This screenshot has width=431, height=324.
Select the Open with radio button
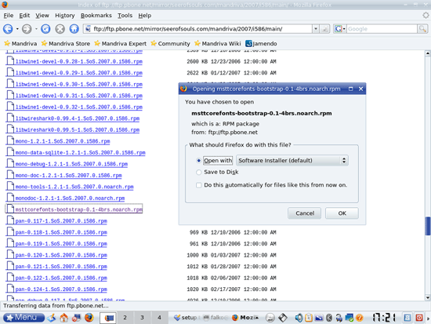click(x=198, y=161)
